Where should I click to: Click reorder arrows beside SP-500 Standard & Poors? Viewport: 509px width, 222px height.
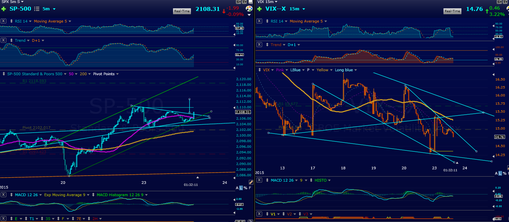click(3, 74)
